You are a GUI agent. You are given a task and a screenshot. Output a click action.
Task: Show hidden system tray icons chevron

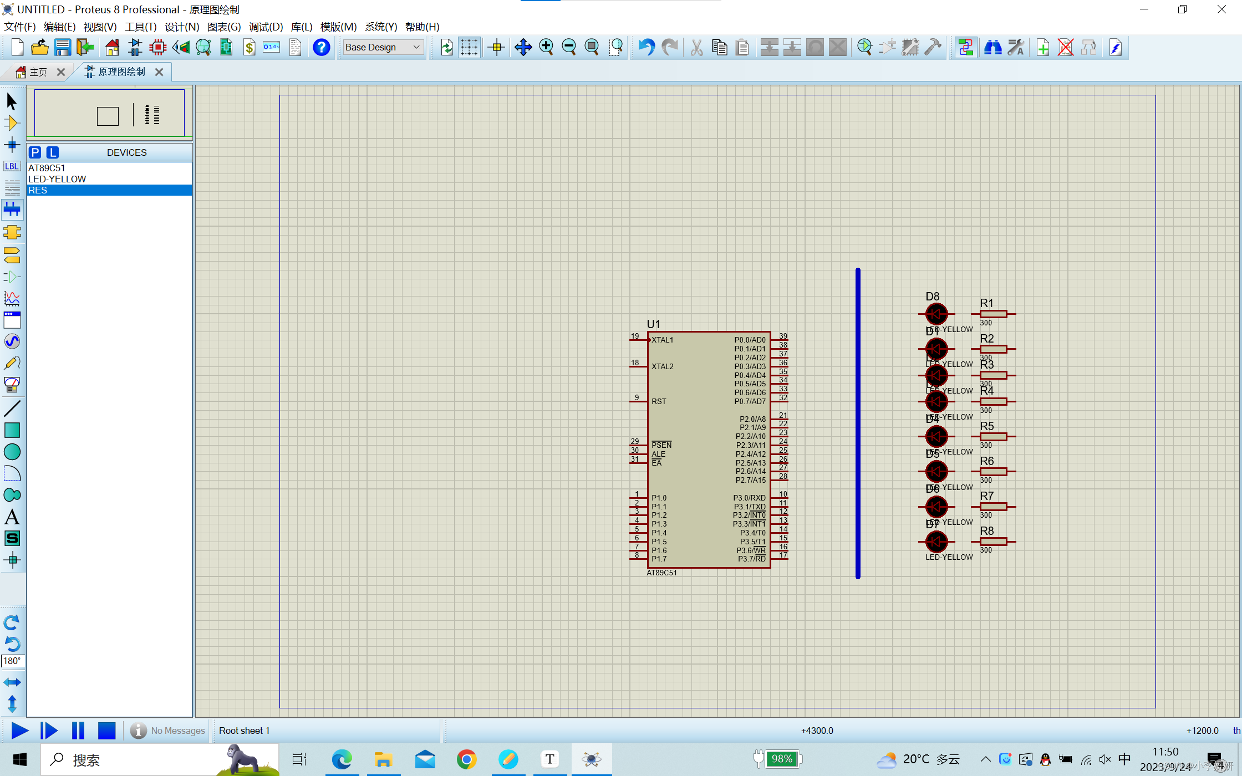985,759
